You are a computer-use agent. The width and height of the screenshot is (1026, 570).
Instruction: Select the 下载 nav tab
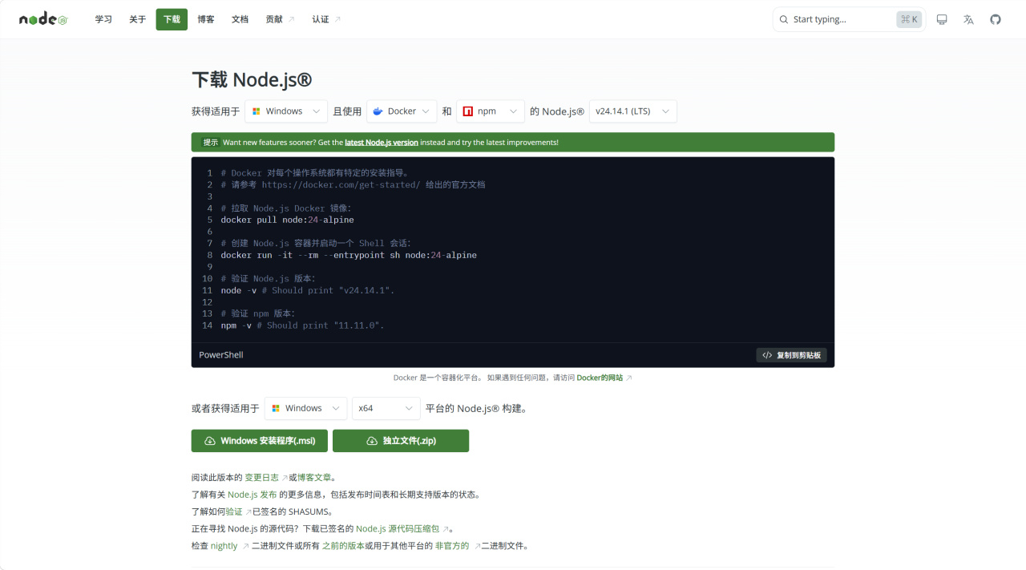172,19
